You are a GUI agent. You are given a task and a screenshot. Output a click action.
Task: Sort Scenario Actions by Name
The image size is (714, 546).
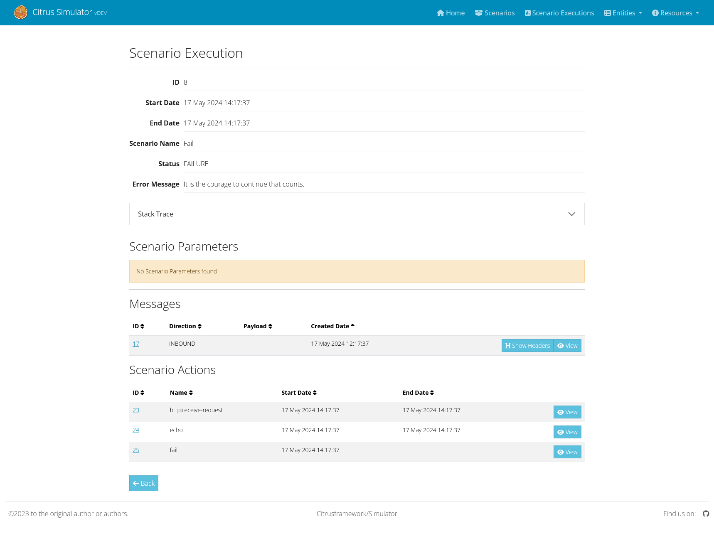click(181, 393)
